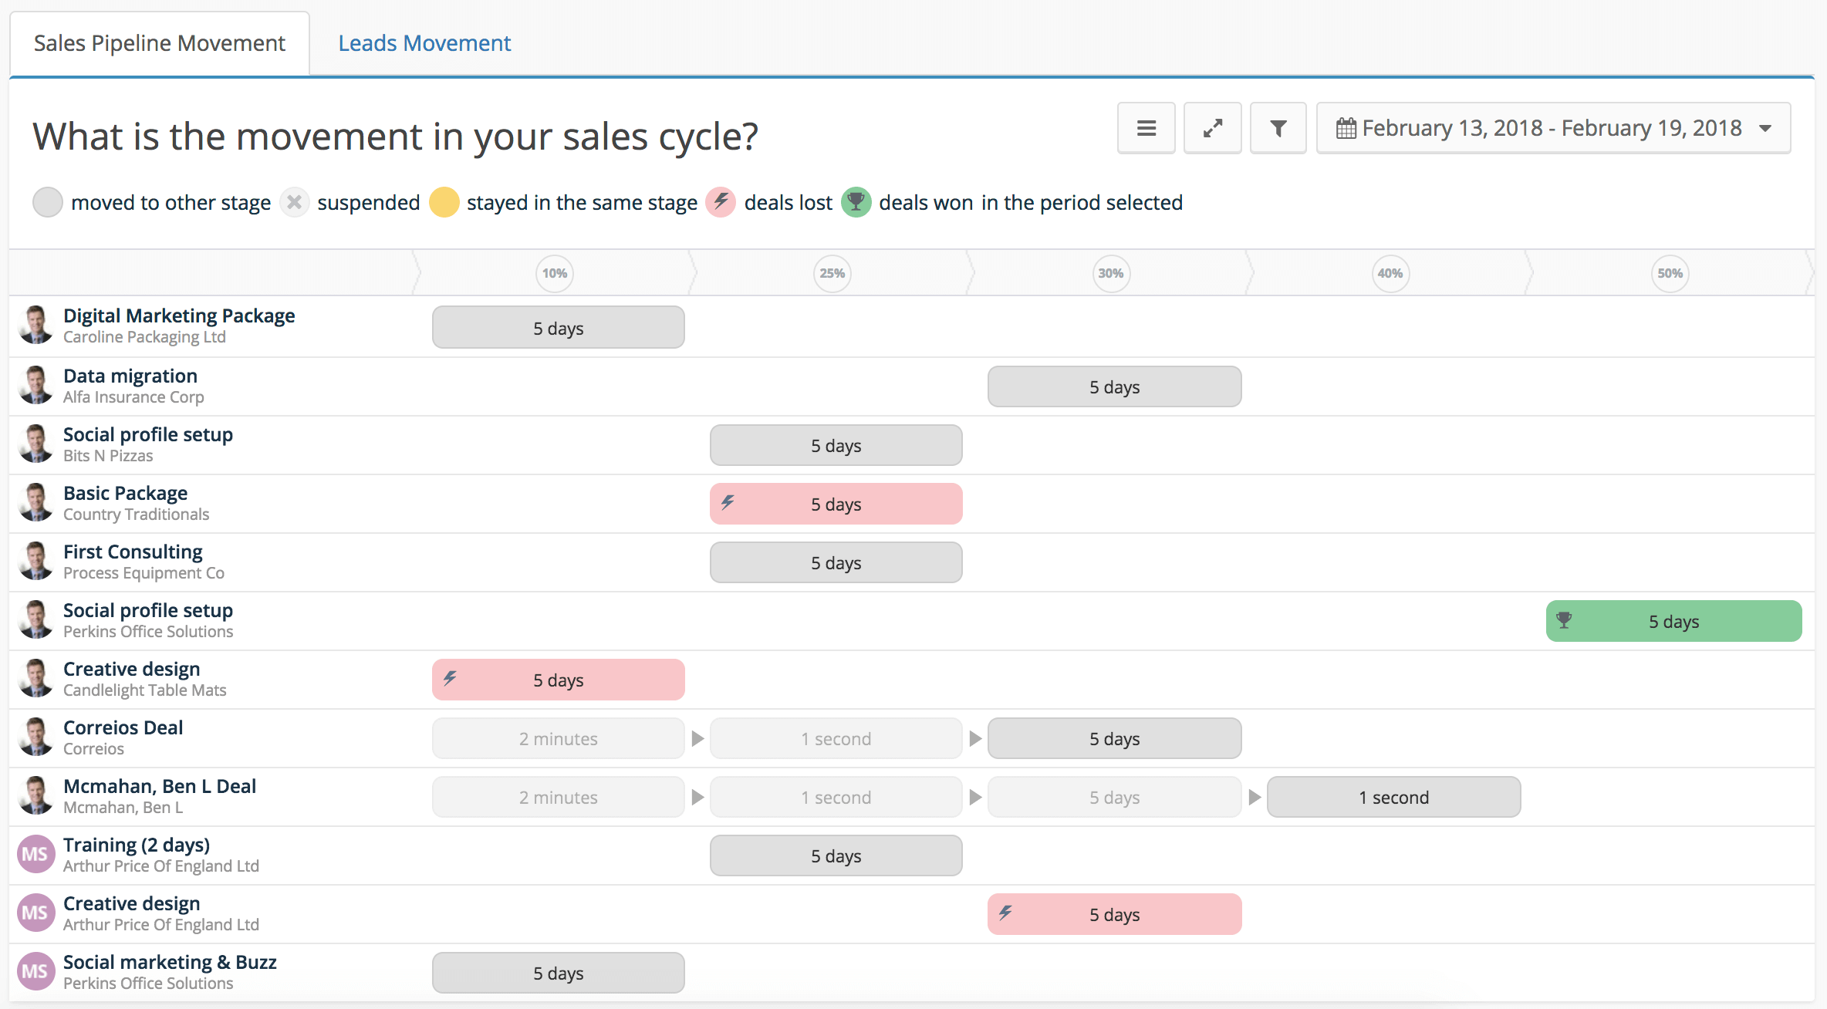The image size is (1827, 1009).
Task: Click the deals won trophy icon on Social profile setup
Action: 1569,620
